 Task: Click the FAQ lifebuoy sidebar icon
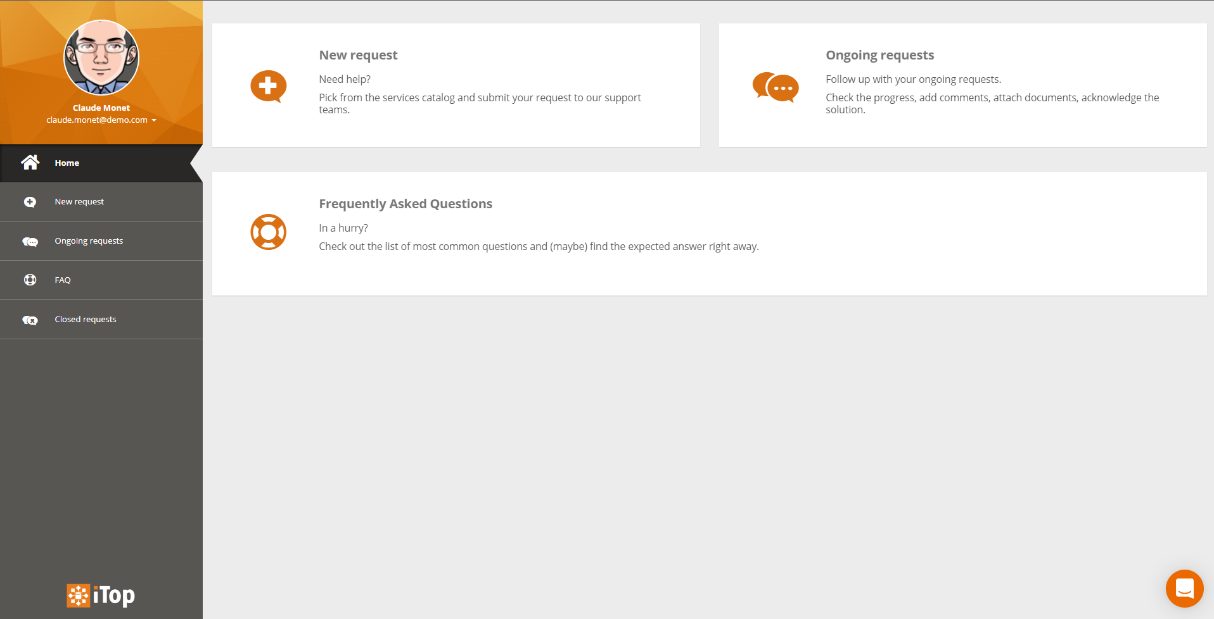coord(30,280)
